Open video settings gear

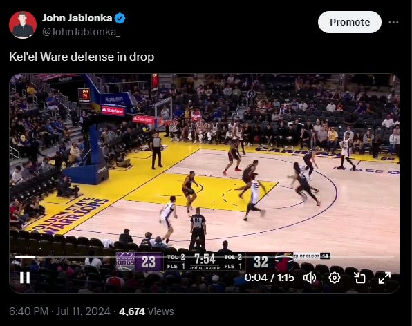click(335, 278)
